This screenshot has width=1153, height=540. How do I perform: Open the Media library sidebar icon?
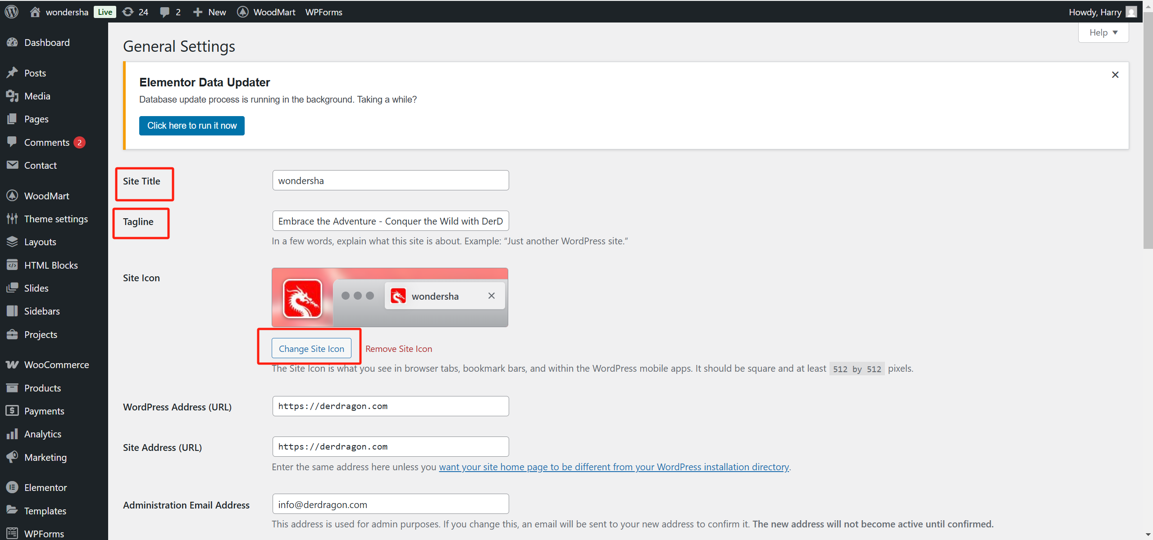pos(12,96)
